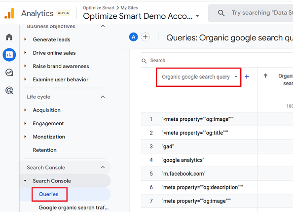293x212 pixels.
Task: Open the Retention report
Action: coord(45,150)
